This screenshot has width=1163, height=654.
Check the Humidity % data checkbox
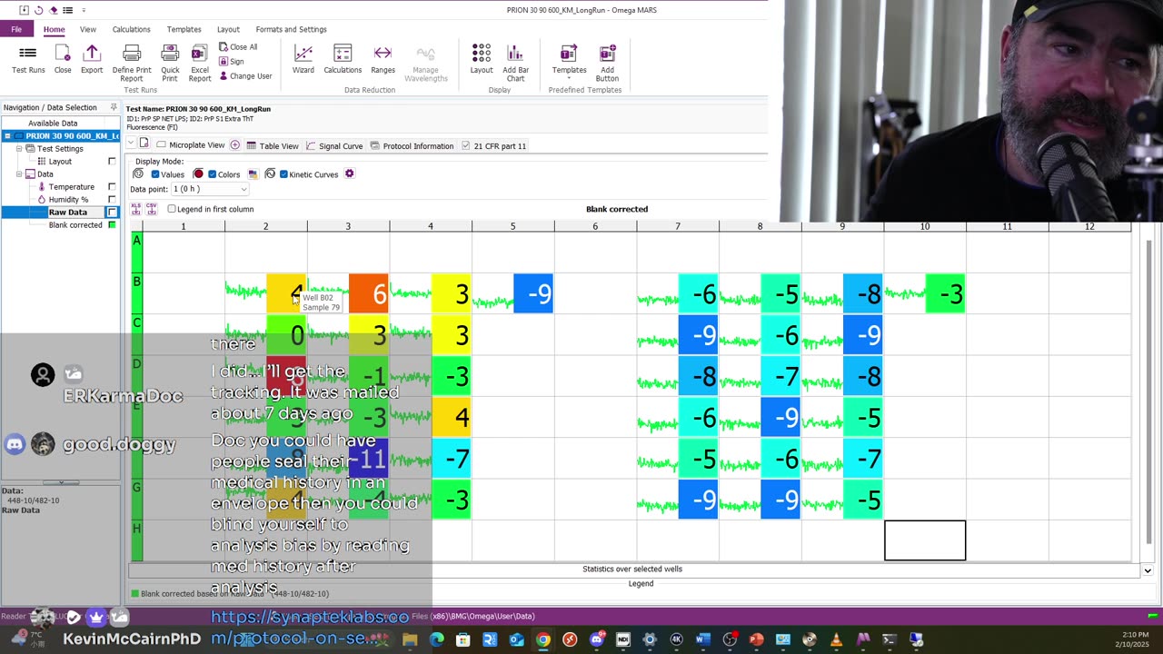point(112,199)
